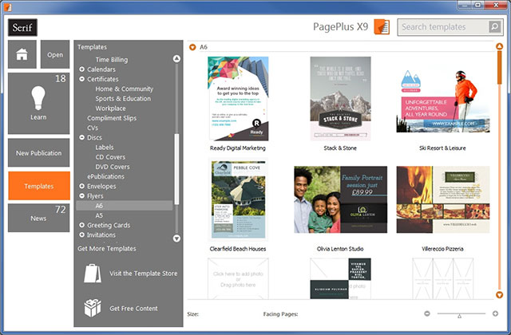Open the Learn lightbulb tile

pos(39,104)
